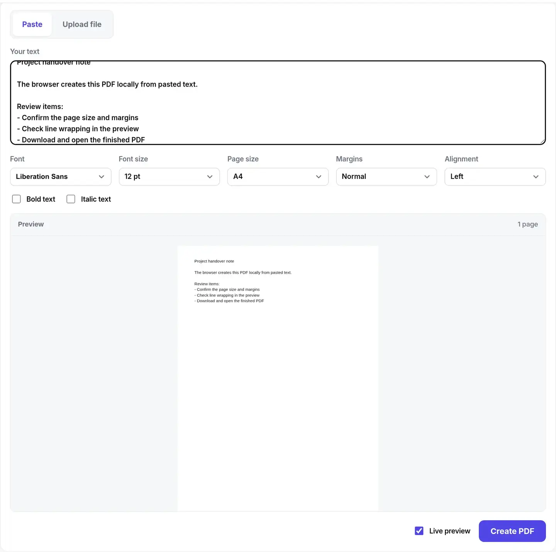Screen dimensions: 556x552
Task: Open the Font size dropdown showing 12 pt
Action: [x=169, y=177]
